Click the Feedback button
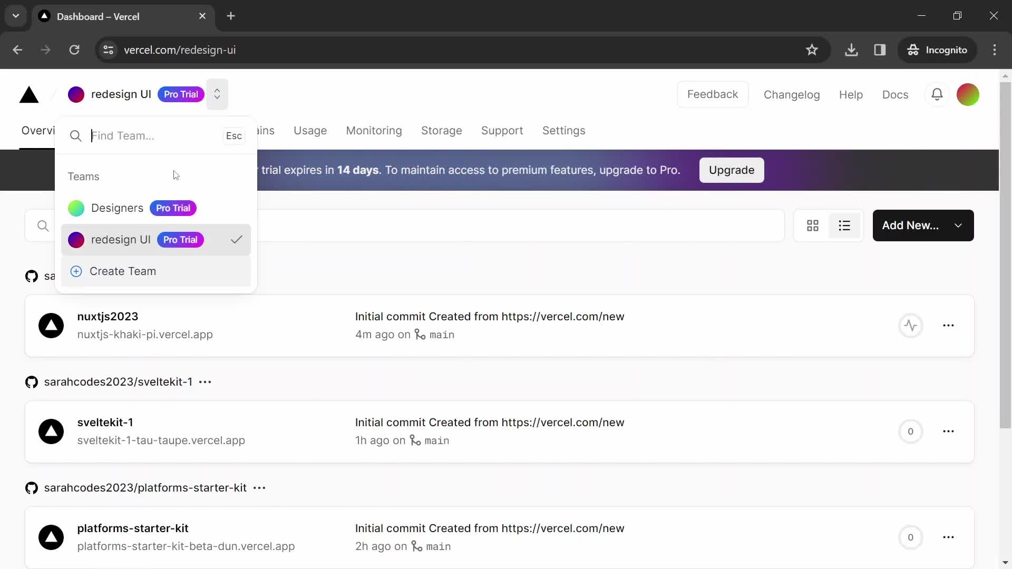The height and width of the screenshot is (569, 1012). pyautogui.click(x=713, y=94)
